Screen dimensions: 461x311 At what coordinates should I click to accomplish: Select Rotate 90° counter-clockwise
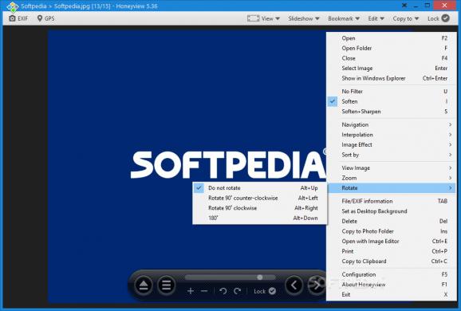tap(259, 198)
